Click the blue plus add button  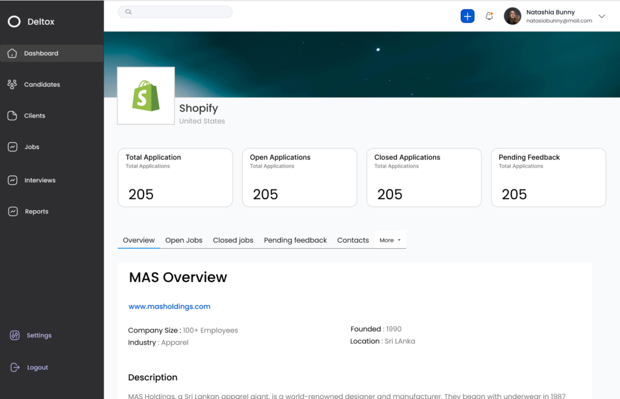[x=467, y=16]
